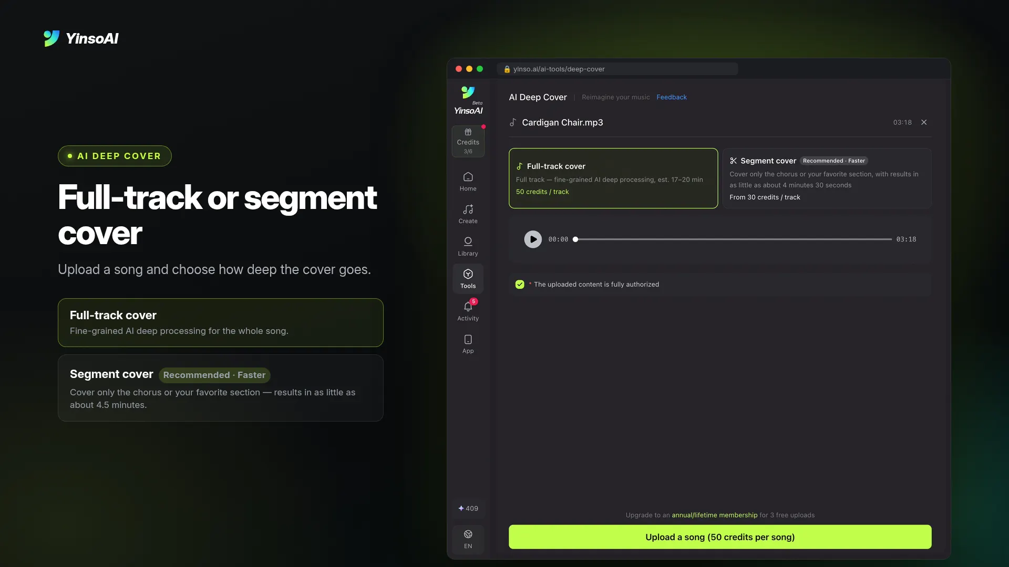Click the yinso.ai/ai-tools/deep-cover address bar
Image resolution: width=1009 pixels, height=567 pixels.
617,69
